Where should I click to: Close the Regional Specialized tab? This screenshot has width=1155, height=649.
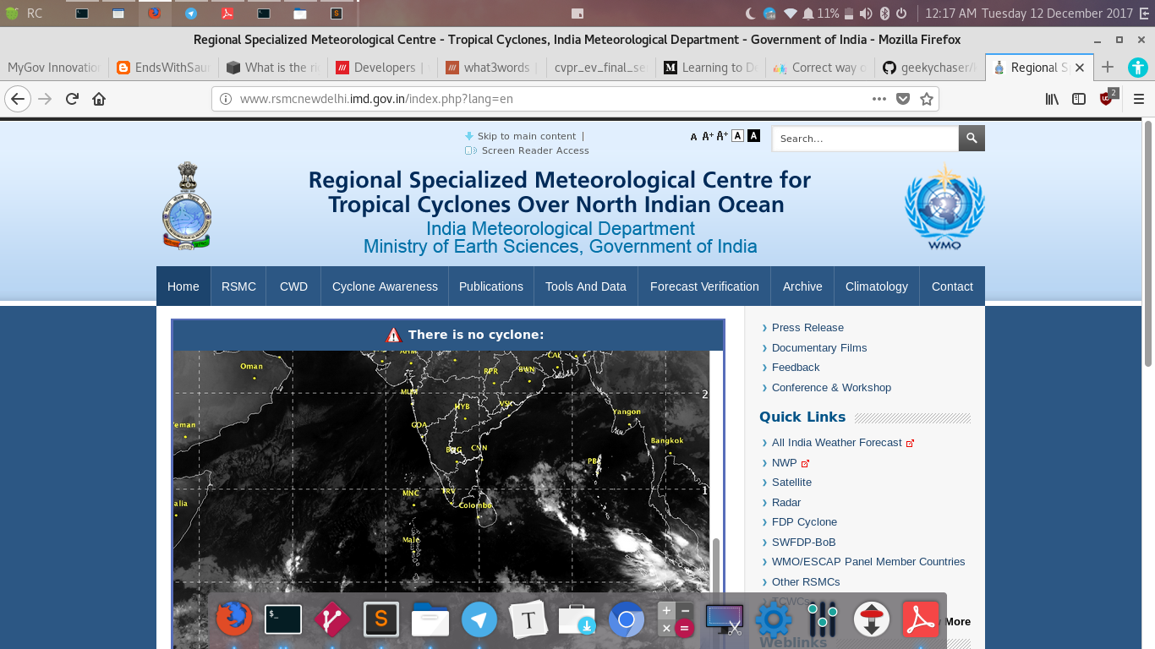point(1079,68)
